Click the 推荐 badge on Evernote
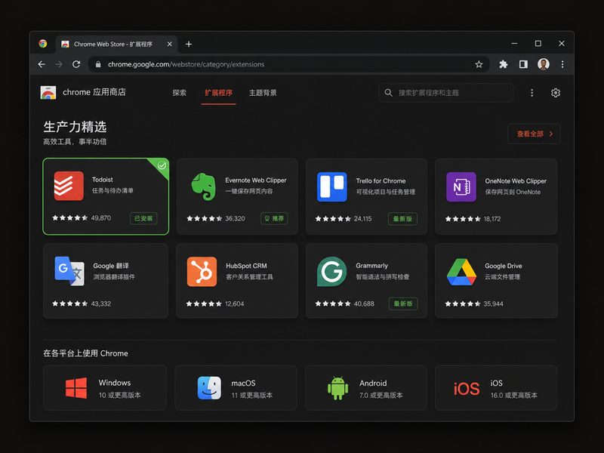The image size is (604, 453). [274, 218]
